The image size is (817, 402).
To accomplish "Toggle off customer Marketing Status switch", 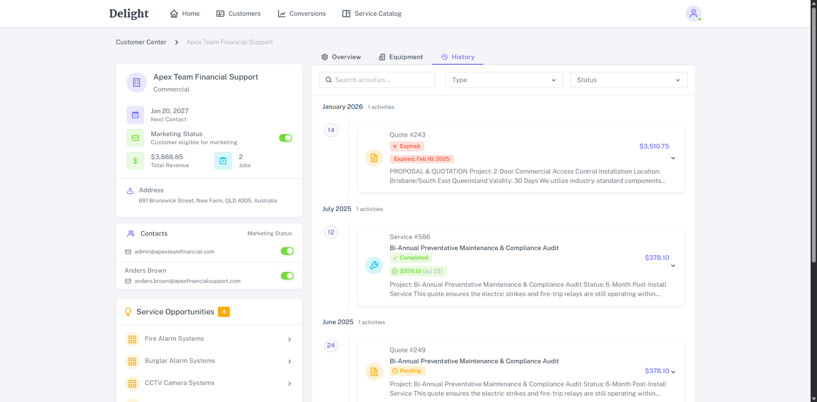I will pyautogui.click(x=286, y=138).
